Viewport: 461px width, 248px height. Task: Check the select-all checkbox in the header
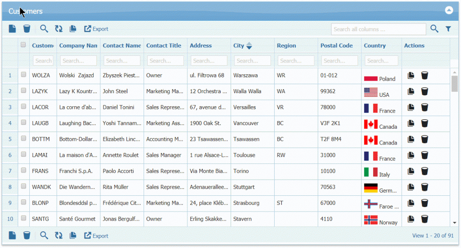tap(23, 45)
